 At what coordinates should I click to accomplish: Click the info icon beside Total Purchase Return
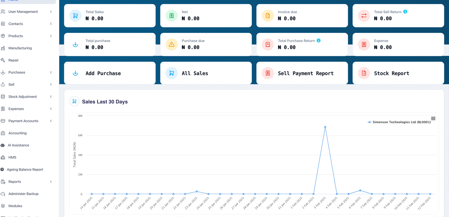pos(319,40)
